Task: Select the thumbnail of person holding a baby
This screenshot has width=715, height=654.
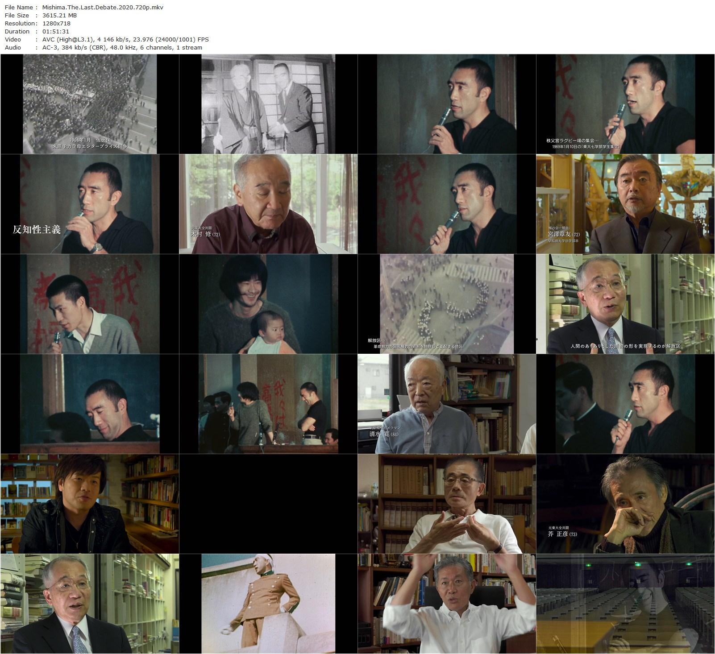Action: [268, 304]
